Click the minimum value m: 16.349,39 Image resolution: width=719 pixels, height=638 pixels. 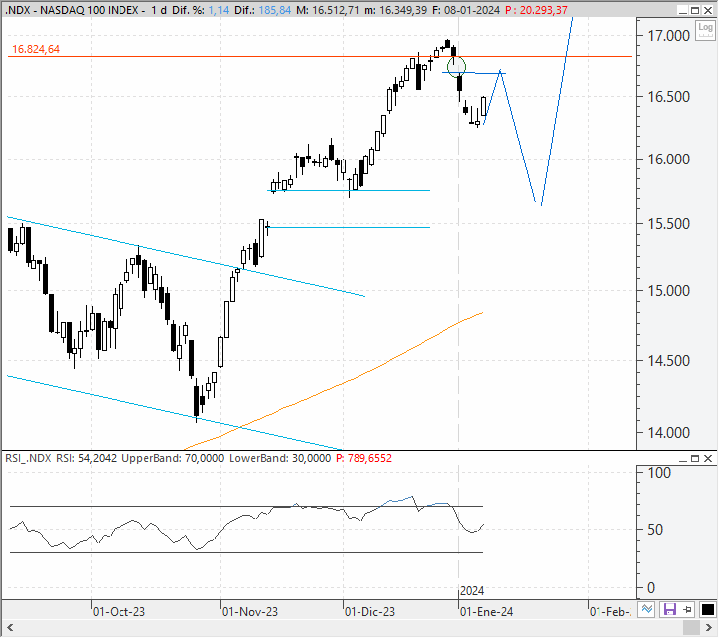(x=396, y=10)
